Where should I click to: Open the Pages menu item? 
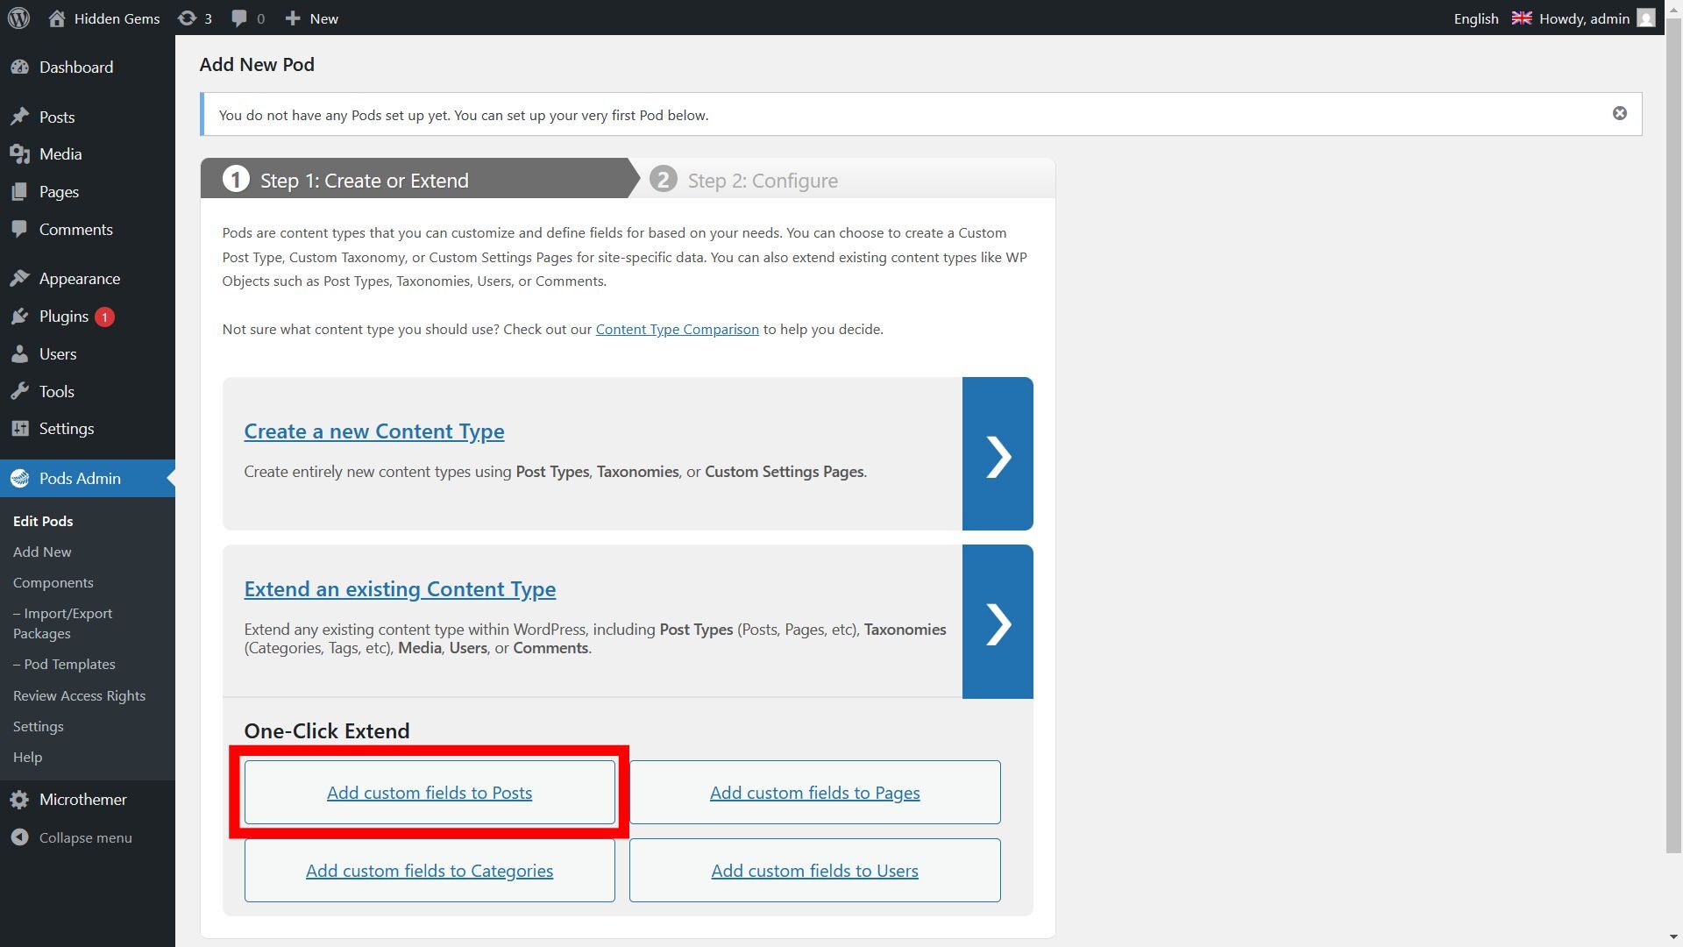[x=88, y=192]
